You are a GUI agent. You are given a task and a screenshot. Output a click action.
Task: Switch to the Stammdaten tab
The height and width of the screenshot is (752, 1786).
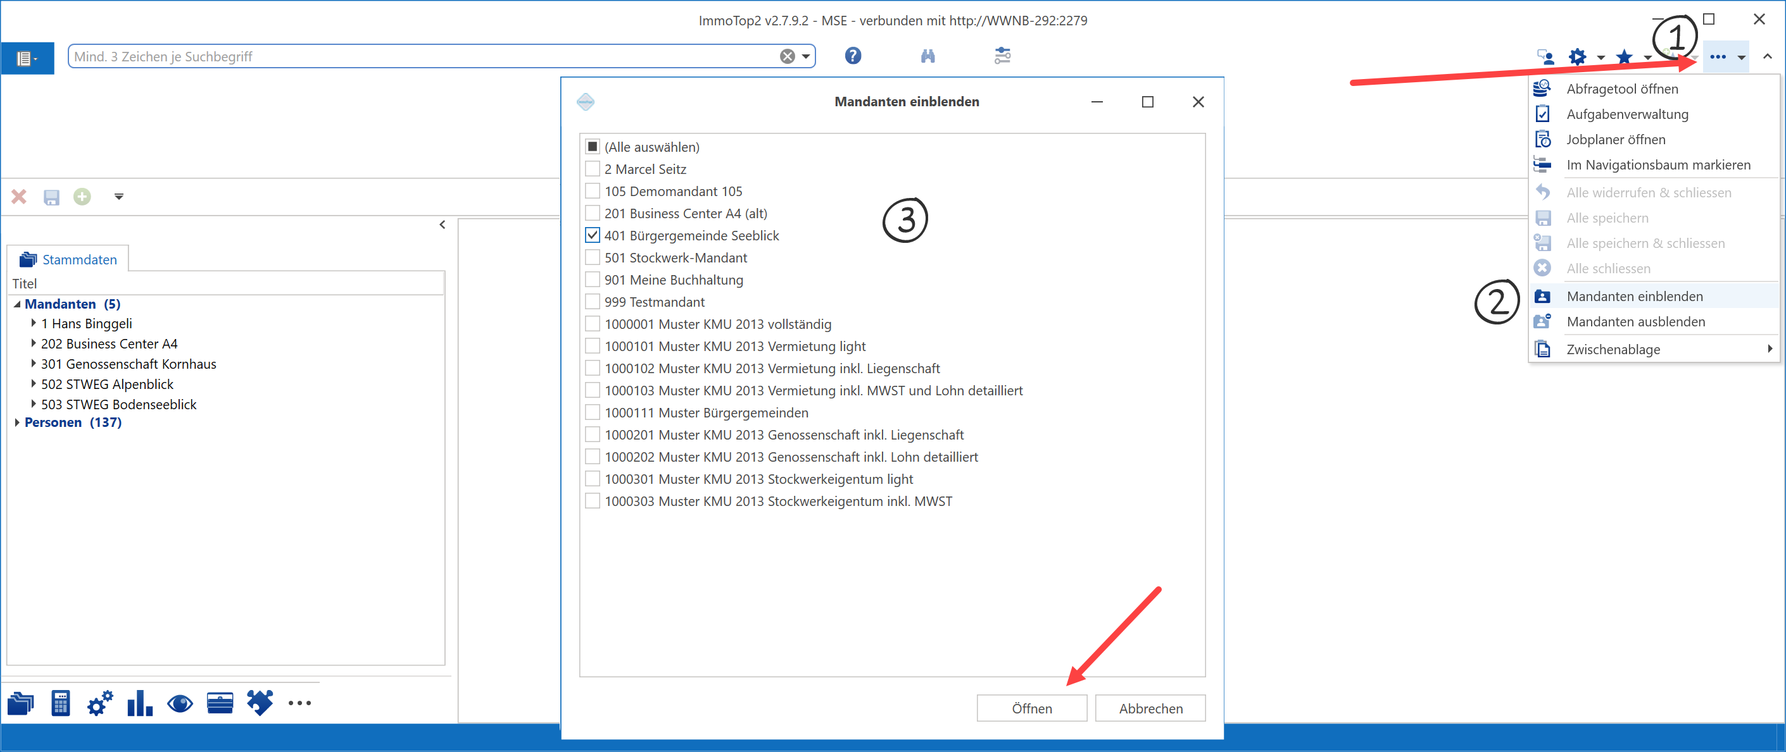(68, 260)
